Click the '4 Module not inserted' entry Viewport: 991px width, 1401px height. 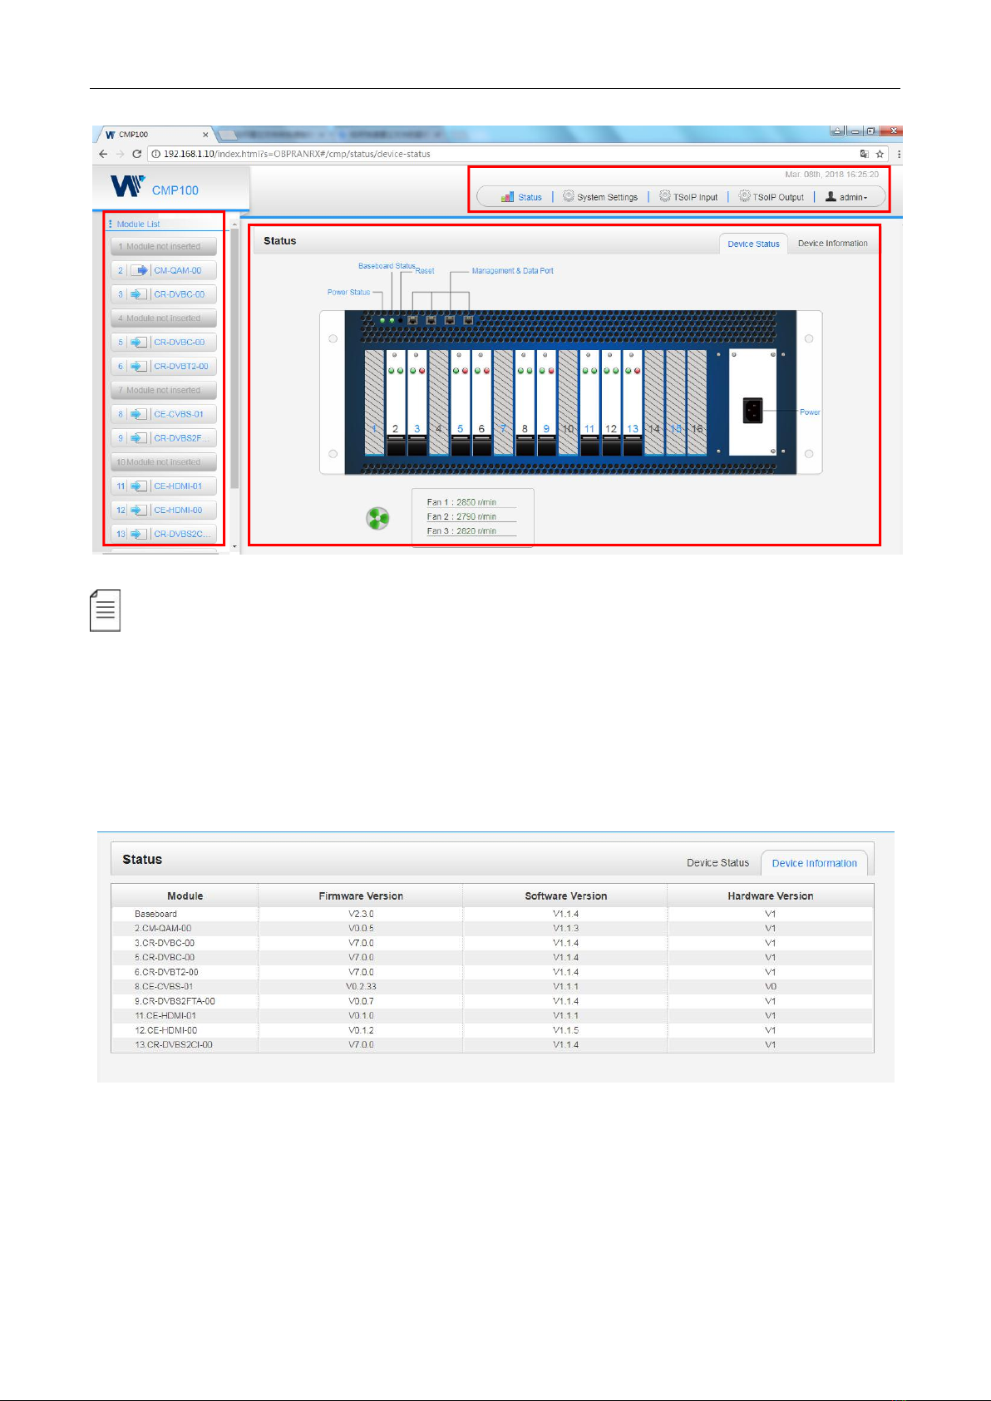tap(163, 318)
